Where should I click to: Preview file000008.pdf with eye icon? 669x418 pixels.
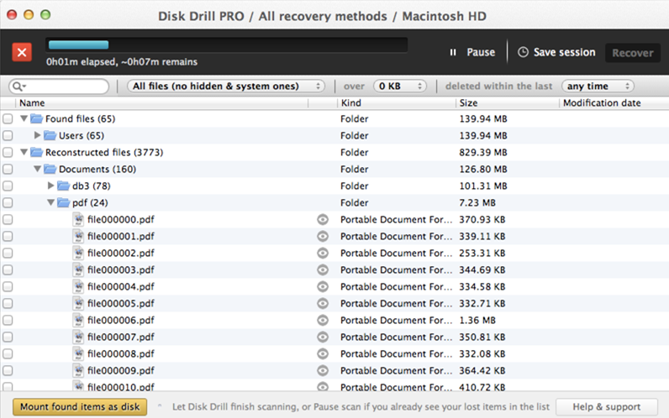pyautogui.click(x=323, y=353)
